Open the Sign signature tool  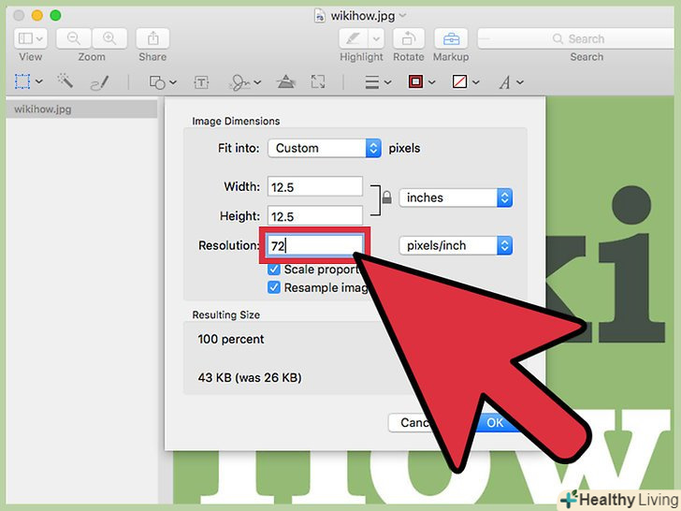coord(240,82)
